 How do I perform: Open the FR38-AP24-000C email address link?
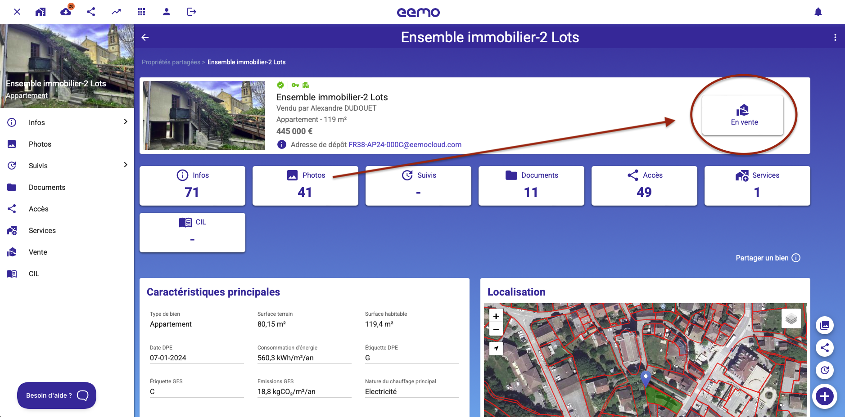(x=405, y=144)
